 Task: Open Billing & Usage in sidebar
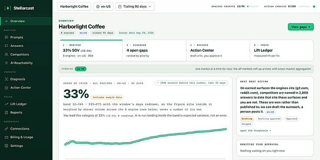click(26, 137)
